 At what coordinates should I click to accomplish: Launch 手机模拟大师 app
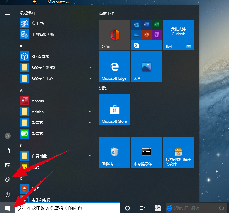(x=56, y=34)
